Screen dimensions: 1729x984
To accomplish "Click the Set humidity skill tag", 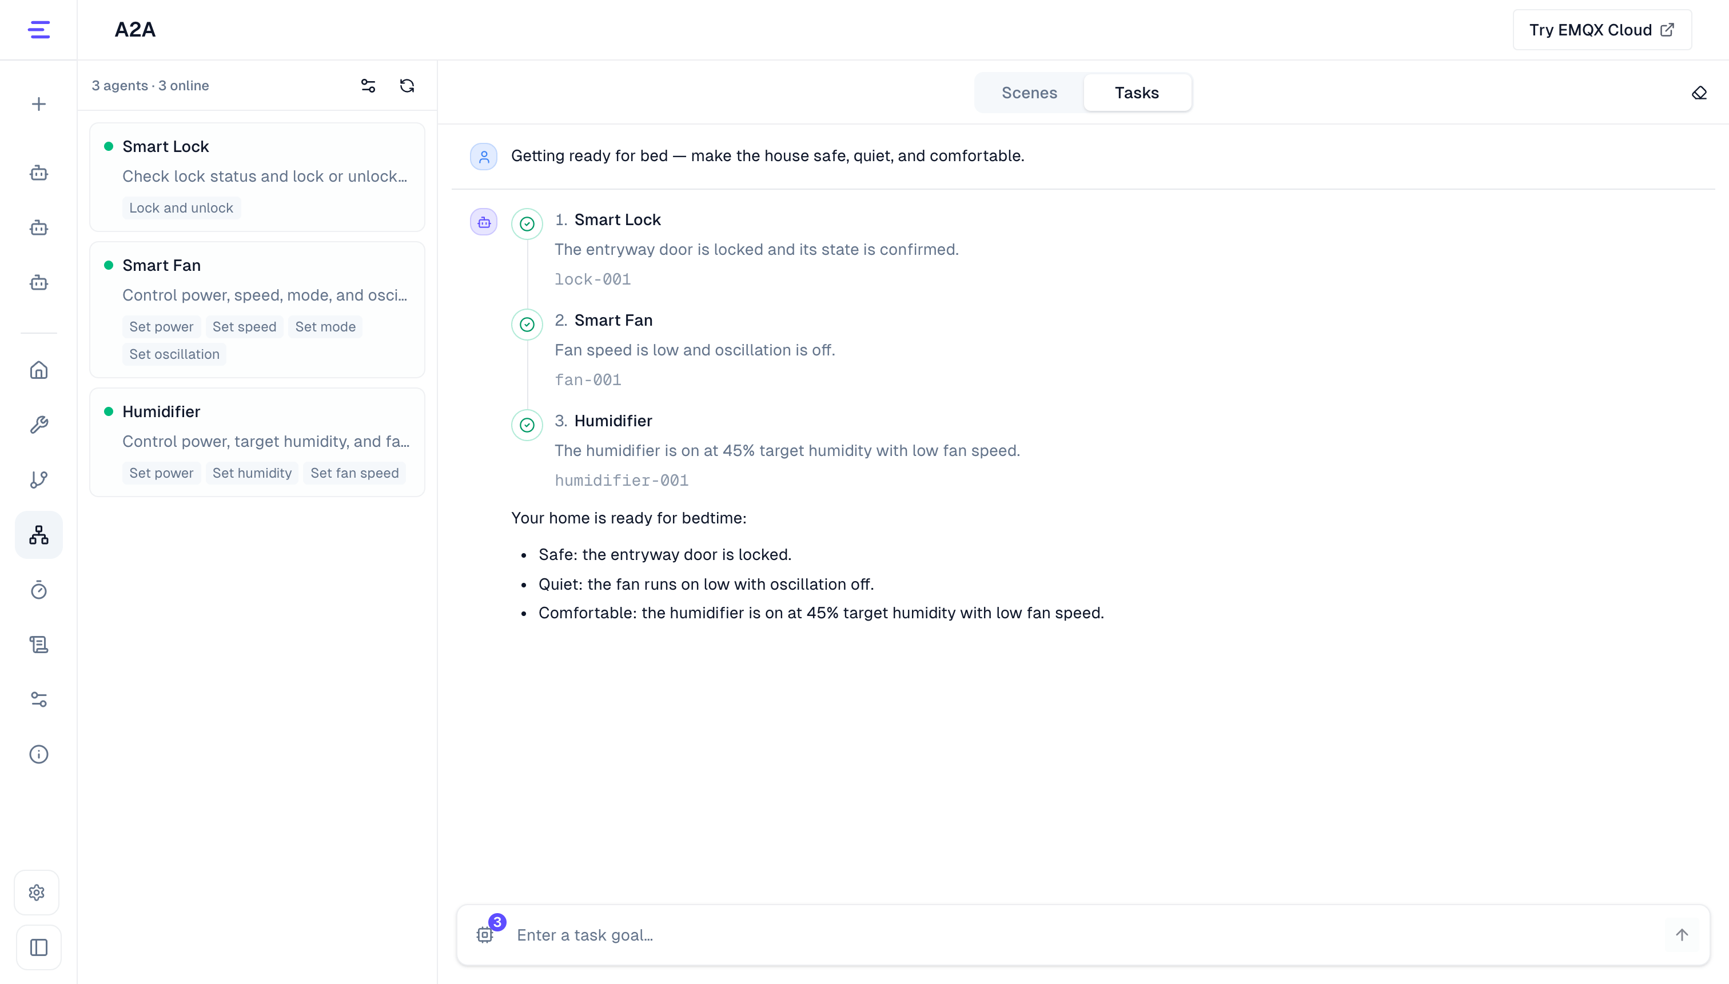I will coord(252,473).
